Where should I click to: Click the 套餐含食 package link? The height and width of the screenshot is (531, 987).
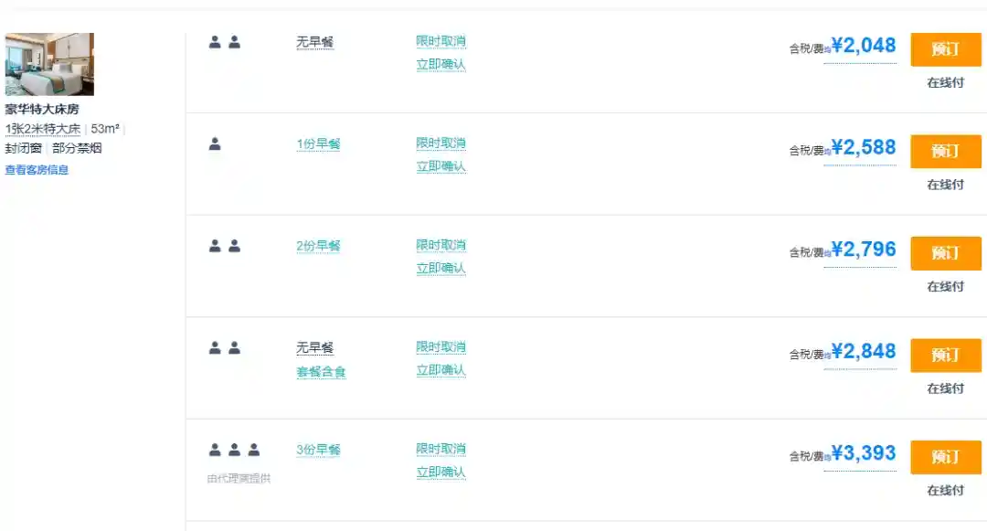pos(321,372)
